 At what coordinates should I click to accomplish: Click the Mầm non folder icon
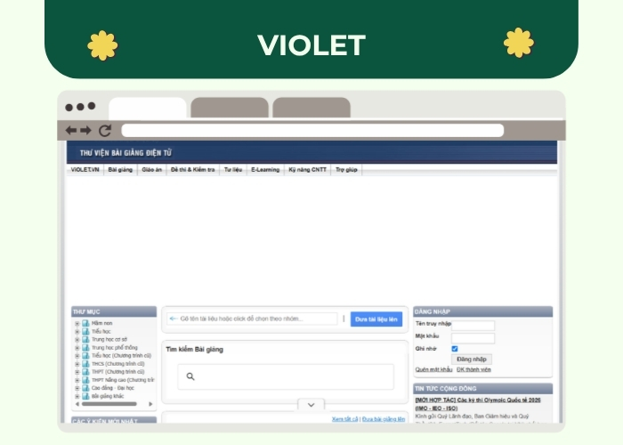(x=85, y=323)
